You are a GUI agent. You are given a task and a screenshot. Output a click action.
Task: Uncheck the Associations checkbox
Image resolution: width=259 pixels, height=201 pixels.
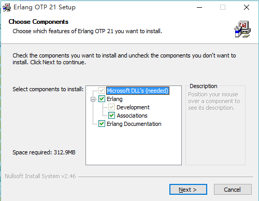(x=111, y=116)
